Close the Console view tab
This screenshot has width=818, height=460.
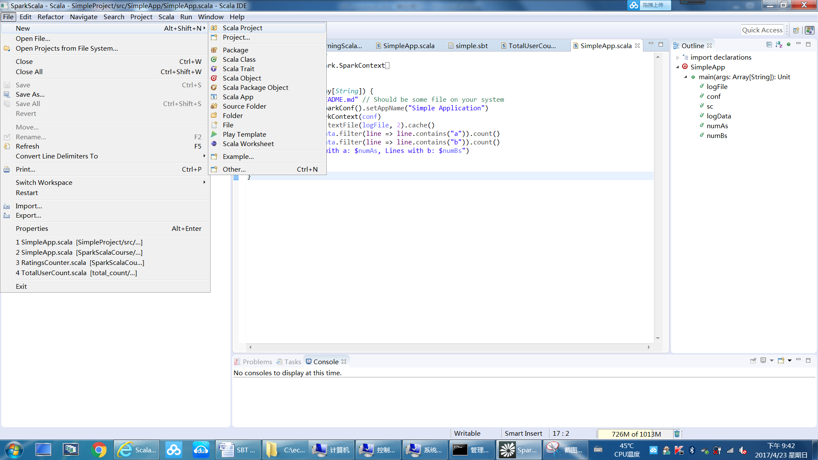pos(344,362)
